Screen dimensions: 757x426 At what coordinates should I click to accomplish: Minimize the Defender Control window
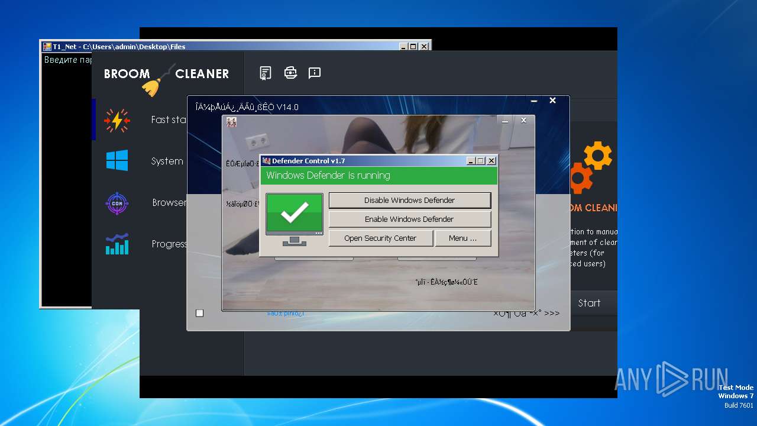[470, 161]
